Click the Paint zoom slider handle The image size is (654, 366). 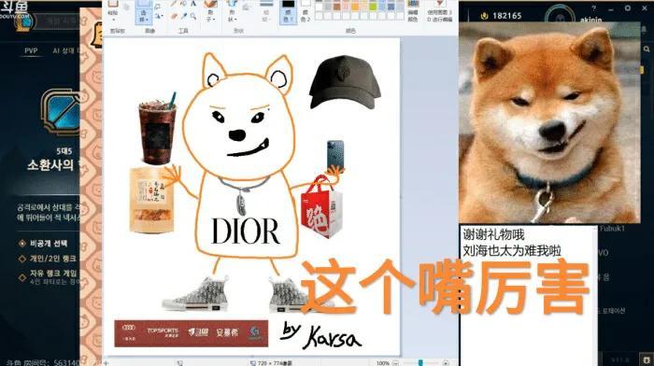click(420, 362)
